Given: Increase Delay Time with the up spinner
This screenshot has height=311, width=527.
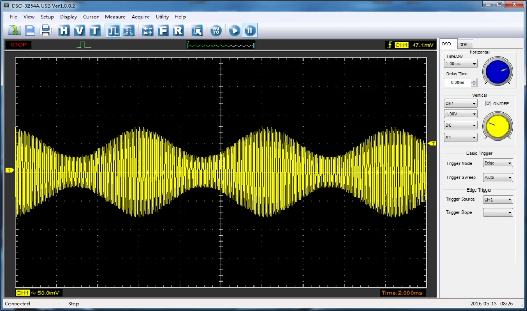Looking at the screenshot, I should tap(474, 81).
